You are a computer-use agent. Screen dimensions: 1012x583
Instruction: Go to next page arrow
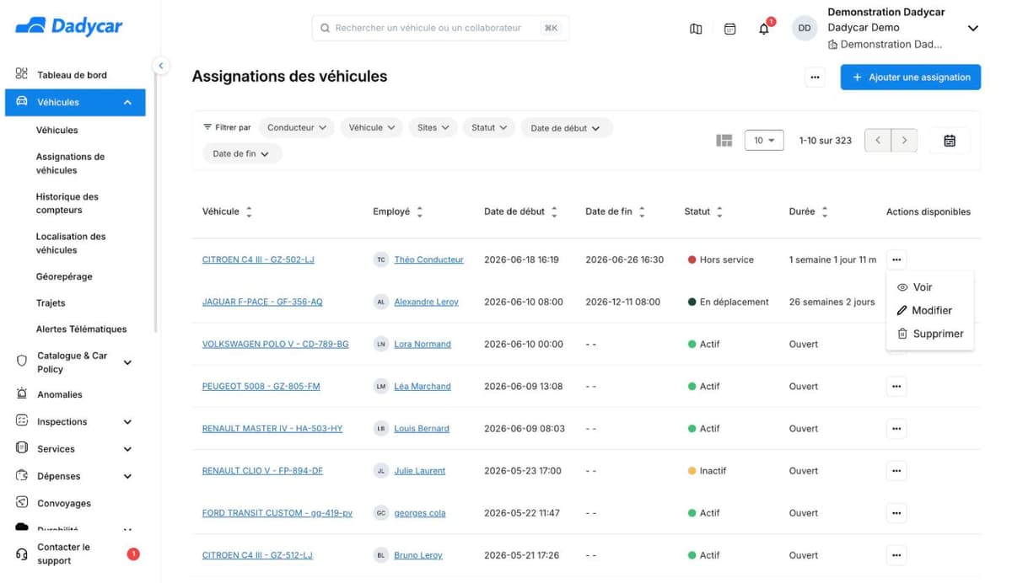click(x=904, y=141)
